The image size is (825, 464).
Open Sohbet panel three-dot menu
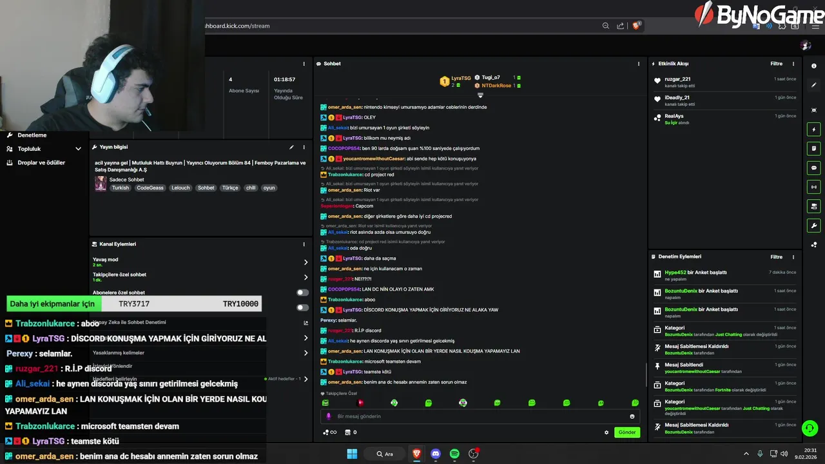point(639,64)
